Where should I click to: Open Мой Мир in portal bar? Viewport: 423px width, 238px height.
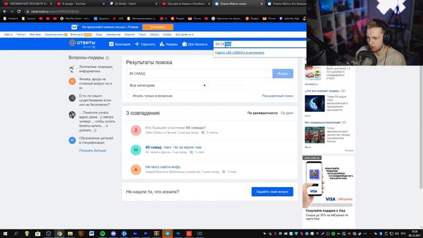[x=35, y=34]
